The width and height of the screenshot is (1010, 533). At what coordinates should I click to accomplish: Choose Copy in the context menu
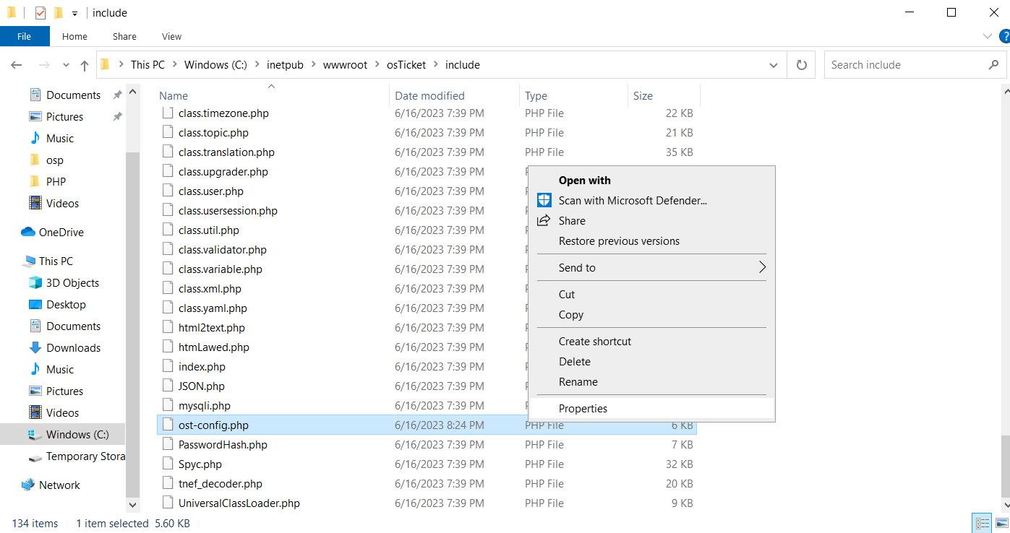coord(651,315)
